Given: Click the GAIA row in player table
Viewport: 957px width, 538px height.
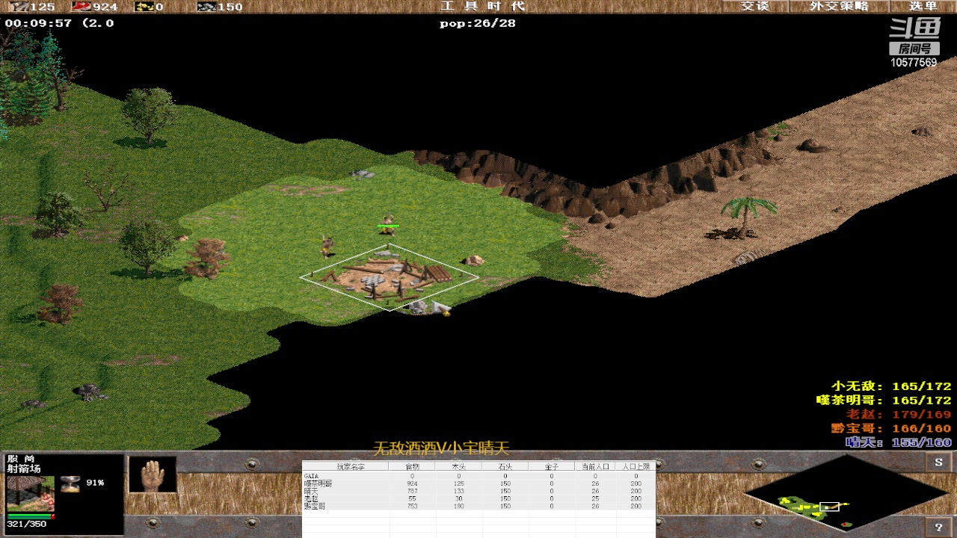Looking at the screenshot, I should coord(478,476).
